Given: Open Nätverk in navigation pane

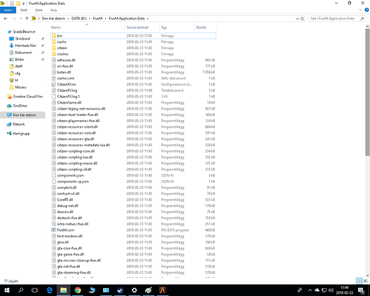Looking at the screenshot, I should click(x=16, y=124).
